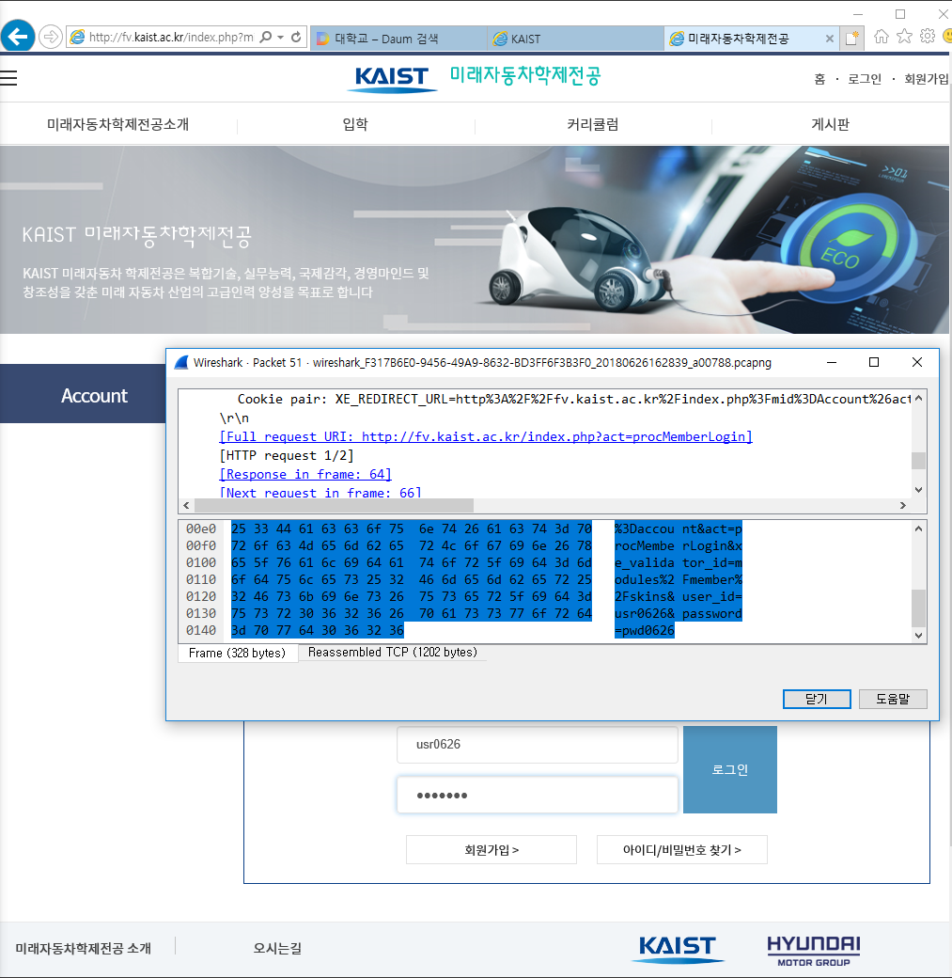Screen dimensions: 952x978
Task: Open a new tab with the new-tab button
Action: (851, 38)
